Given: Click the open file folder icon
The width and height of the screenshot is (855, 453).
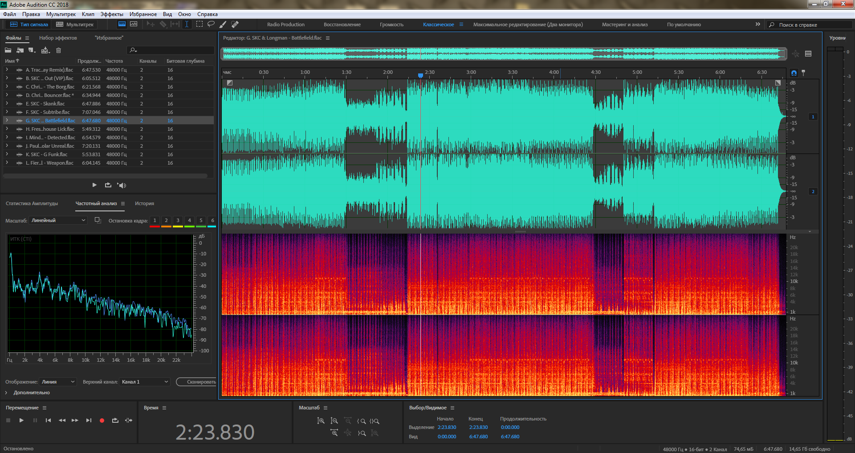Looking at the screenshot, I should pos(8,50).
